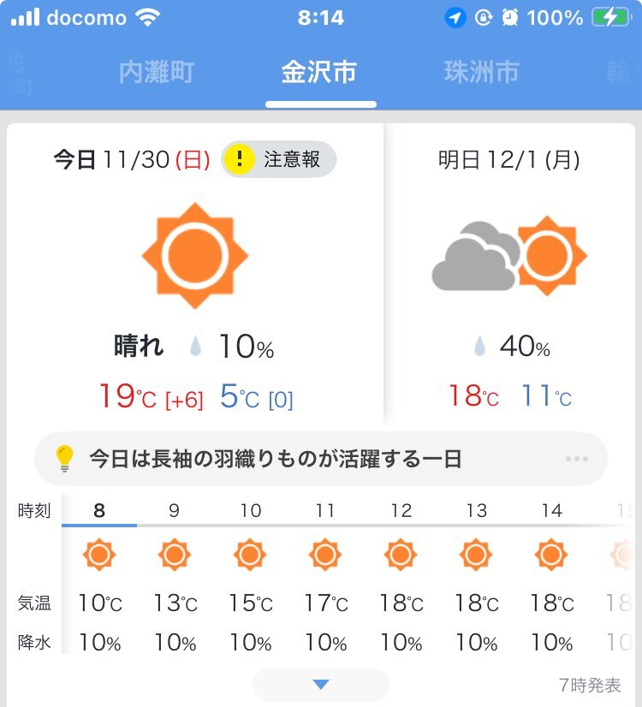Select the 金沢市 tab
The width and height of the screenshot is (642, 707).
[x=319, y=72]
